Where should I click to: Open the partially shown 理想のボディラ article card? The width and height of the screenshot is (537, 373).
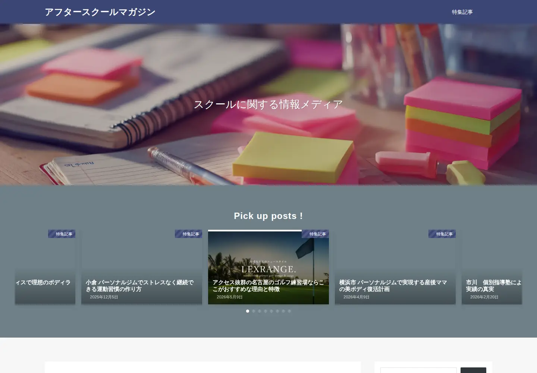click(45, 267)
